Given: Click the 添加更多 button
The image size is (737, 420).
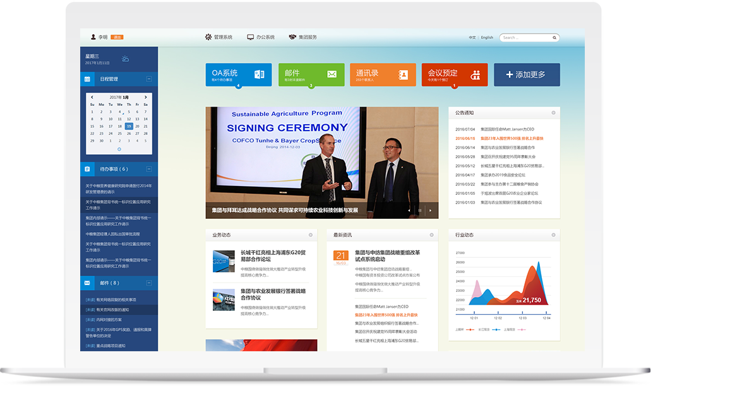Looking at the screenshot, I should coord(527,74).
